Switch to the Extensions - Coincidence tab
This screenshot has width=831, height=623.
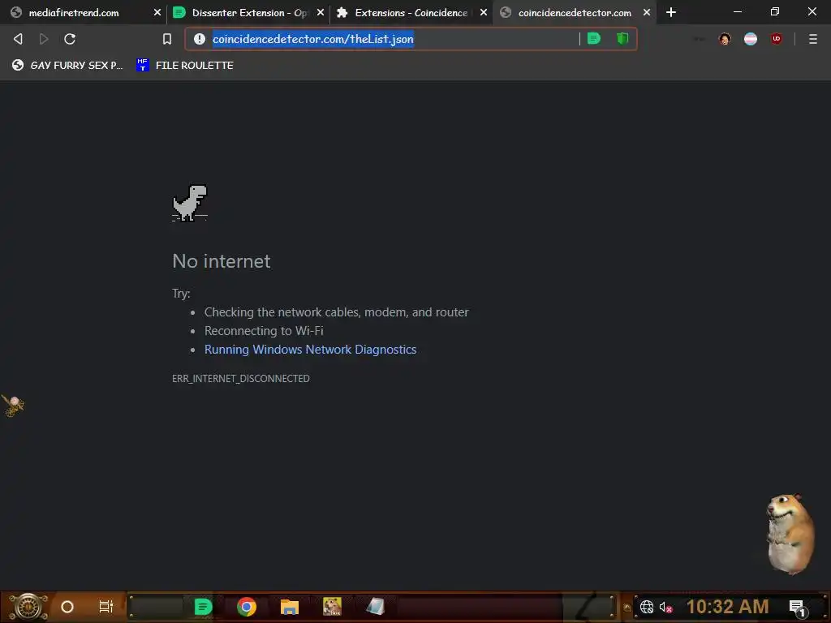[x=411, y=13]
